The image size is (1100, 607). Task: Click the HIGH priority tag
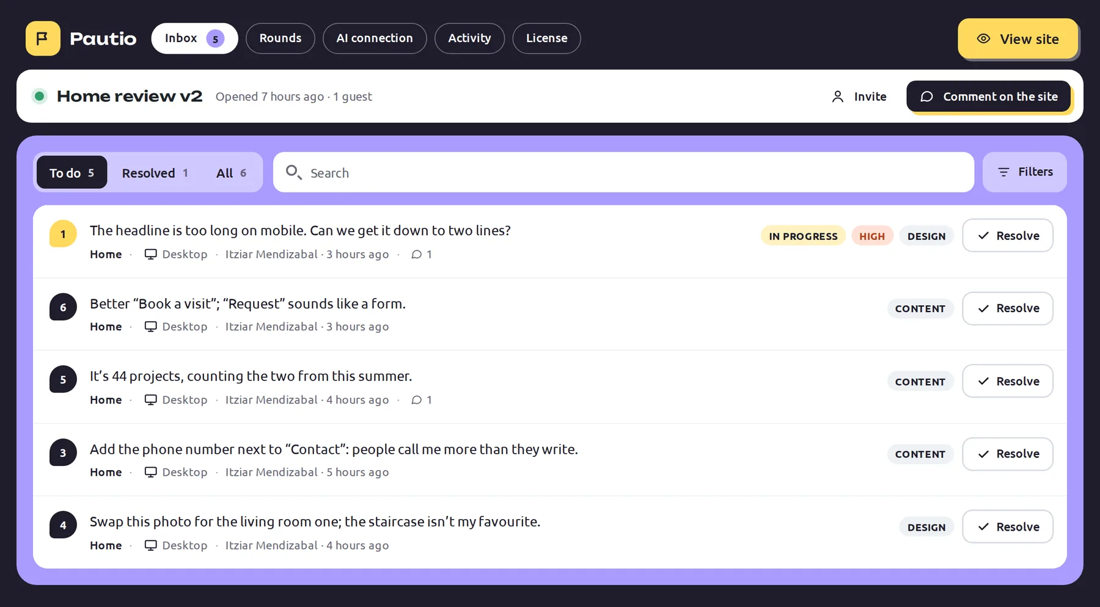pos(872,236)
